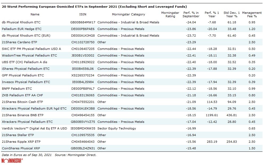Select the db Physical Rhodium ETC row name

[x=21, y=22]
